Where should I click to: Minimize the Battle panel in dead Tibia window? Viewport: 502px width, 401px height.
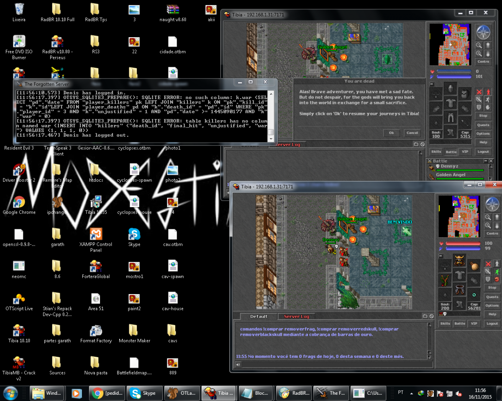point(486,161)
